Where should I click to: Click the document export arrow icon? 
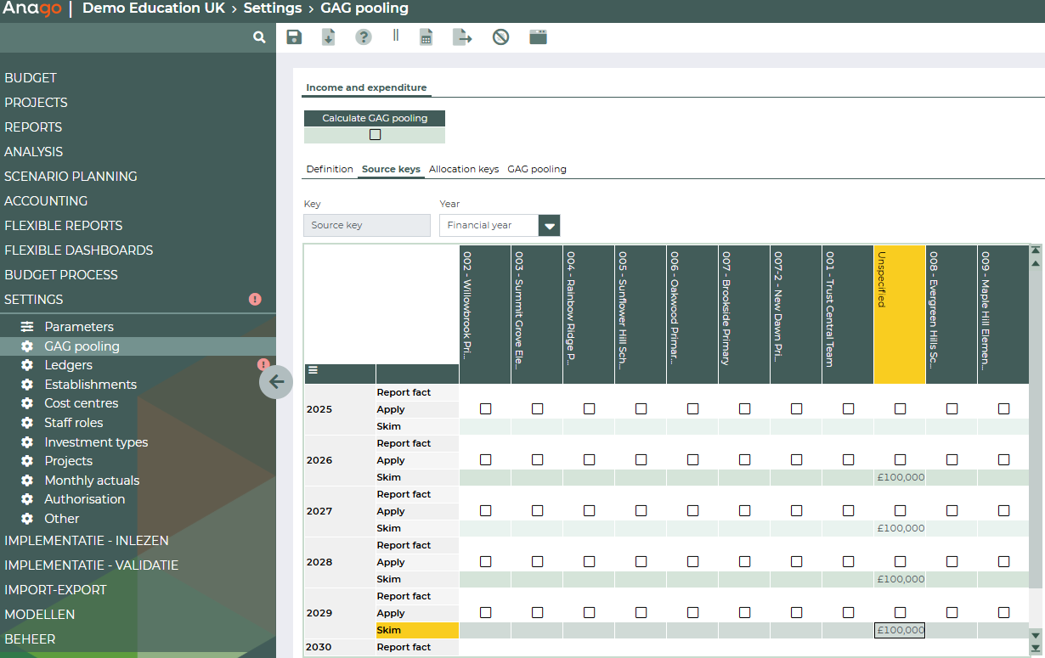[x=462, y=37]
